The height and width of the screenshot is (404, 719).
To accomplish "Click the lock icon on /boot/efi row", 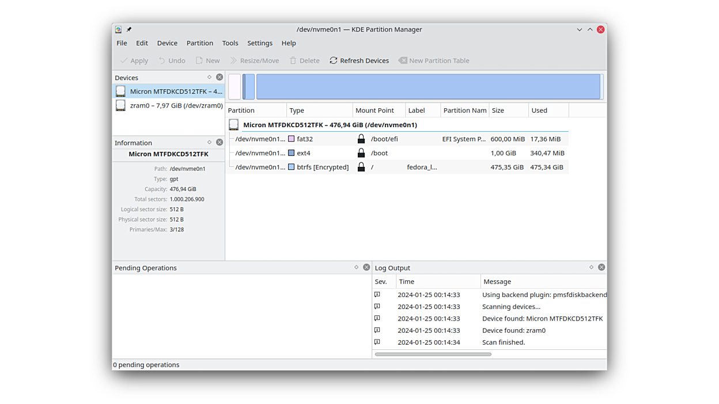I will 361,139.
